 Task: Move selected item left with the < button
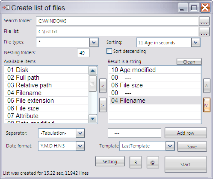pyautogui.click(x=103, y=86)
